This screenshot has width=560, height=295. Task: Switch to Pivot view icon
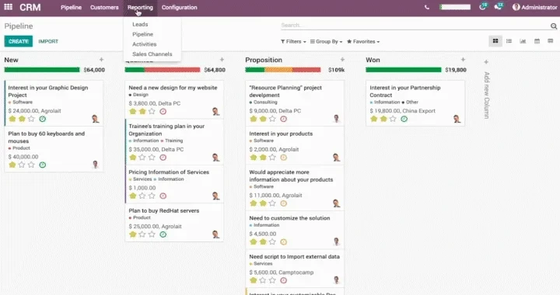click(551, 41)
